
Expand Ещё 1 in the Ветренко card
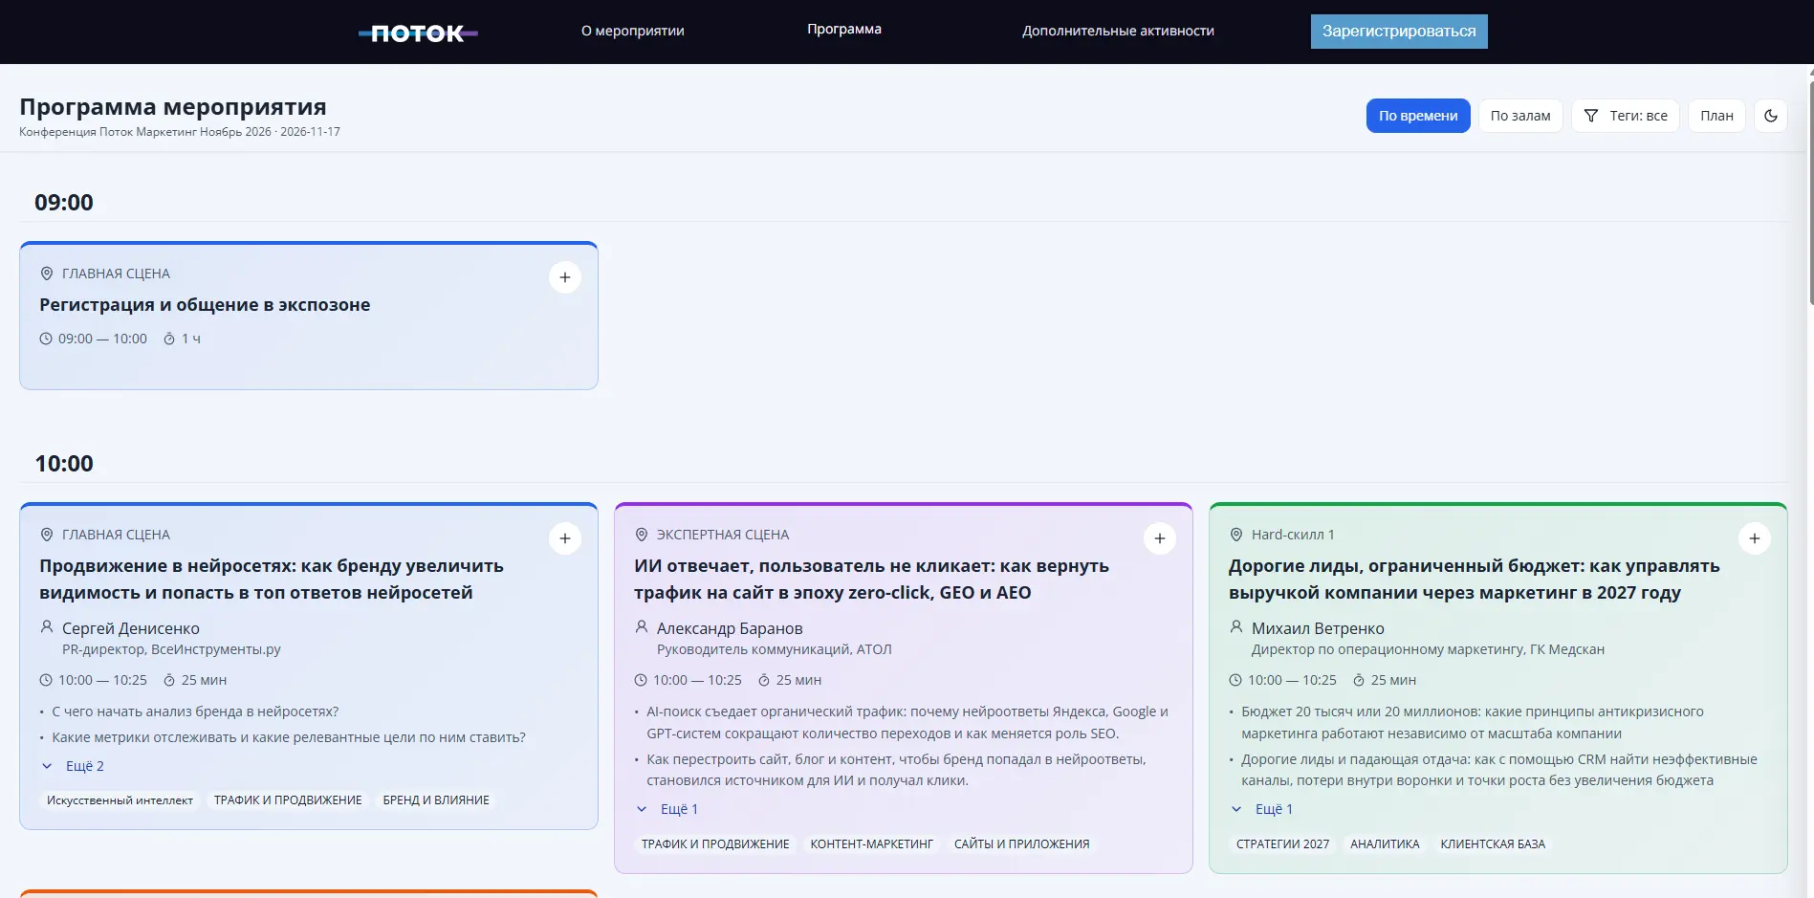point(1262,809)
